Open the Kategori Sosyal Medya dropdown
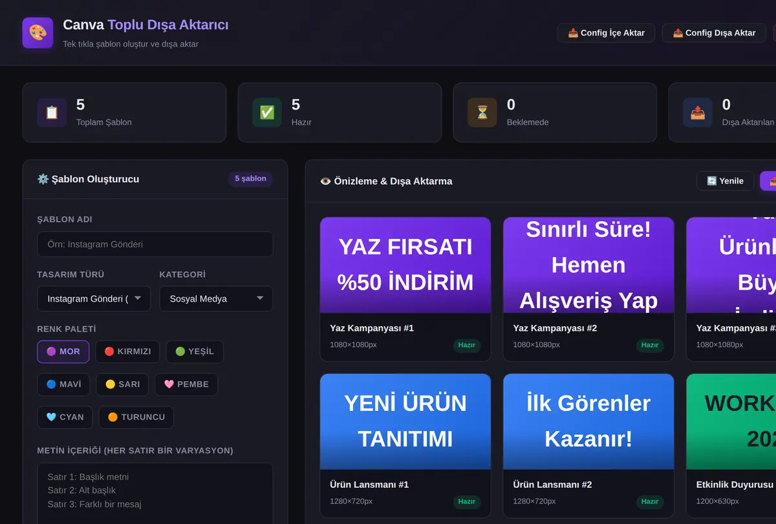 point(216,299)
